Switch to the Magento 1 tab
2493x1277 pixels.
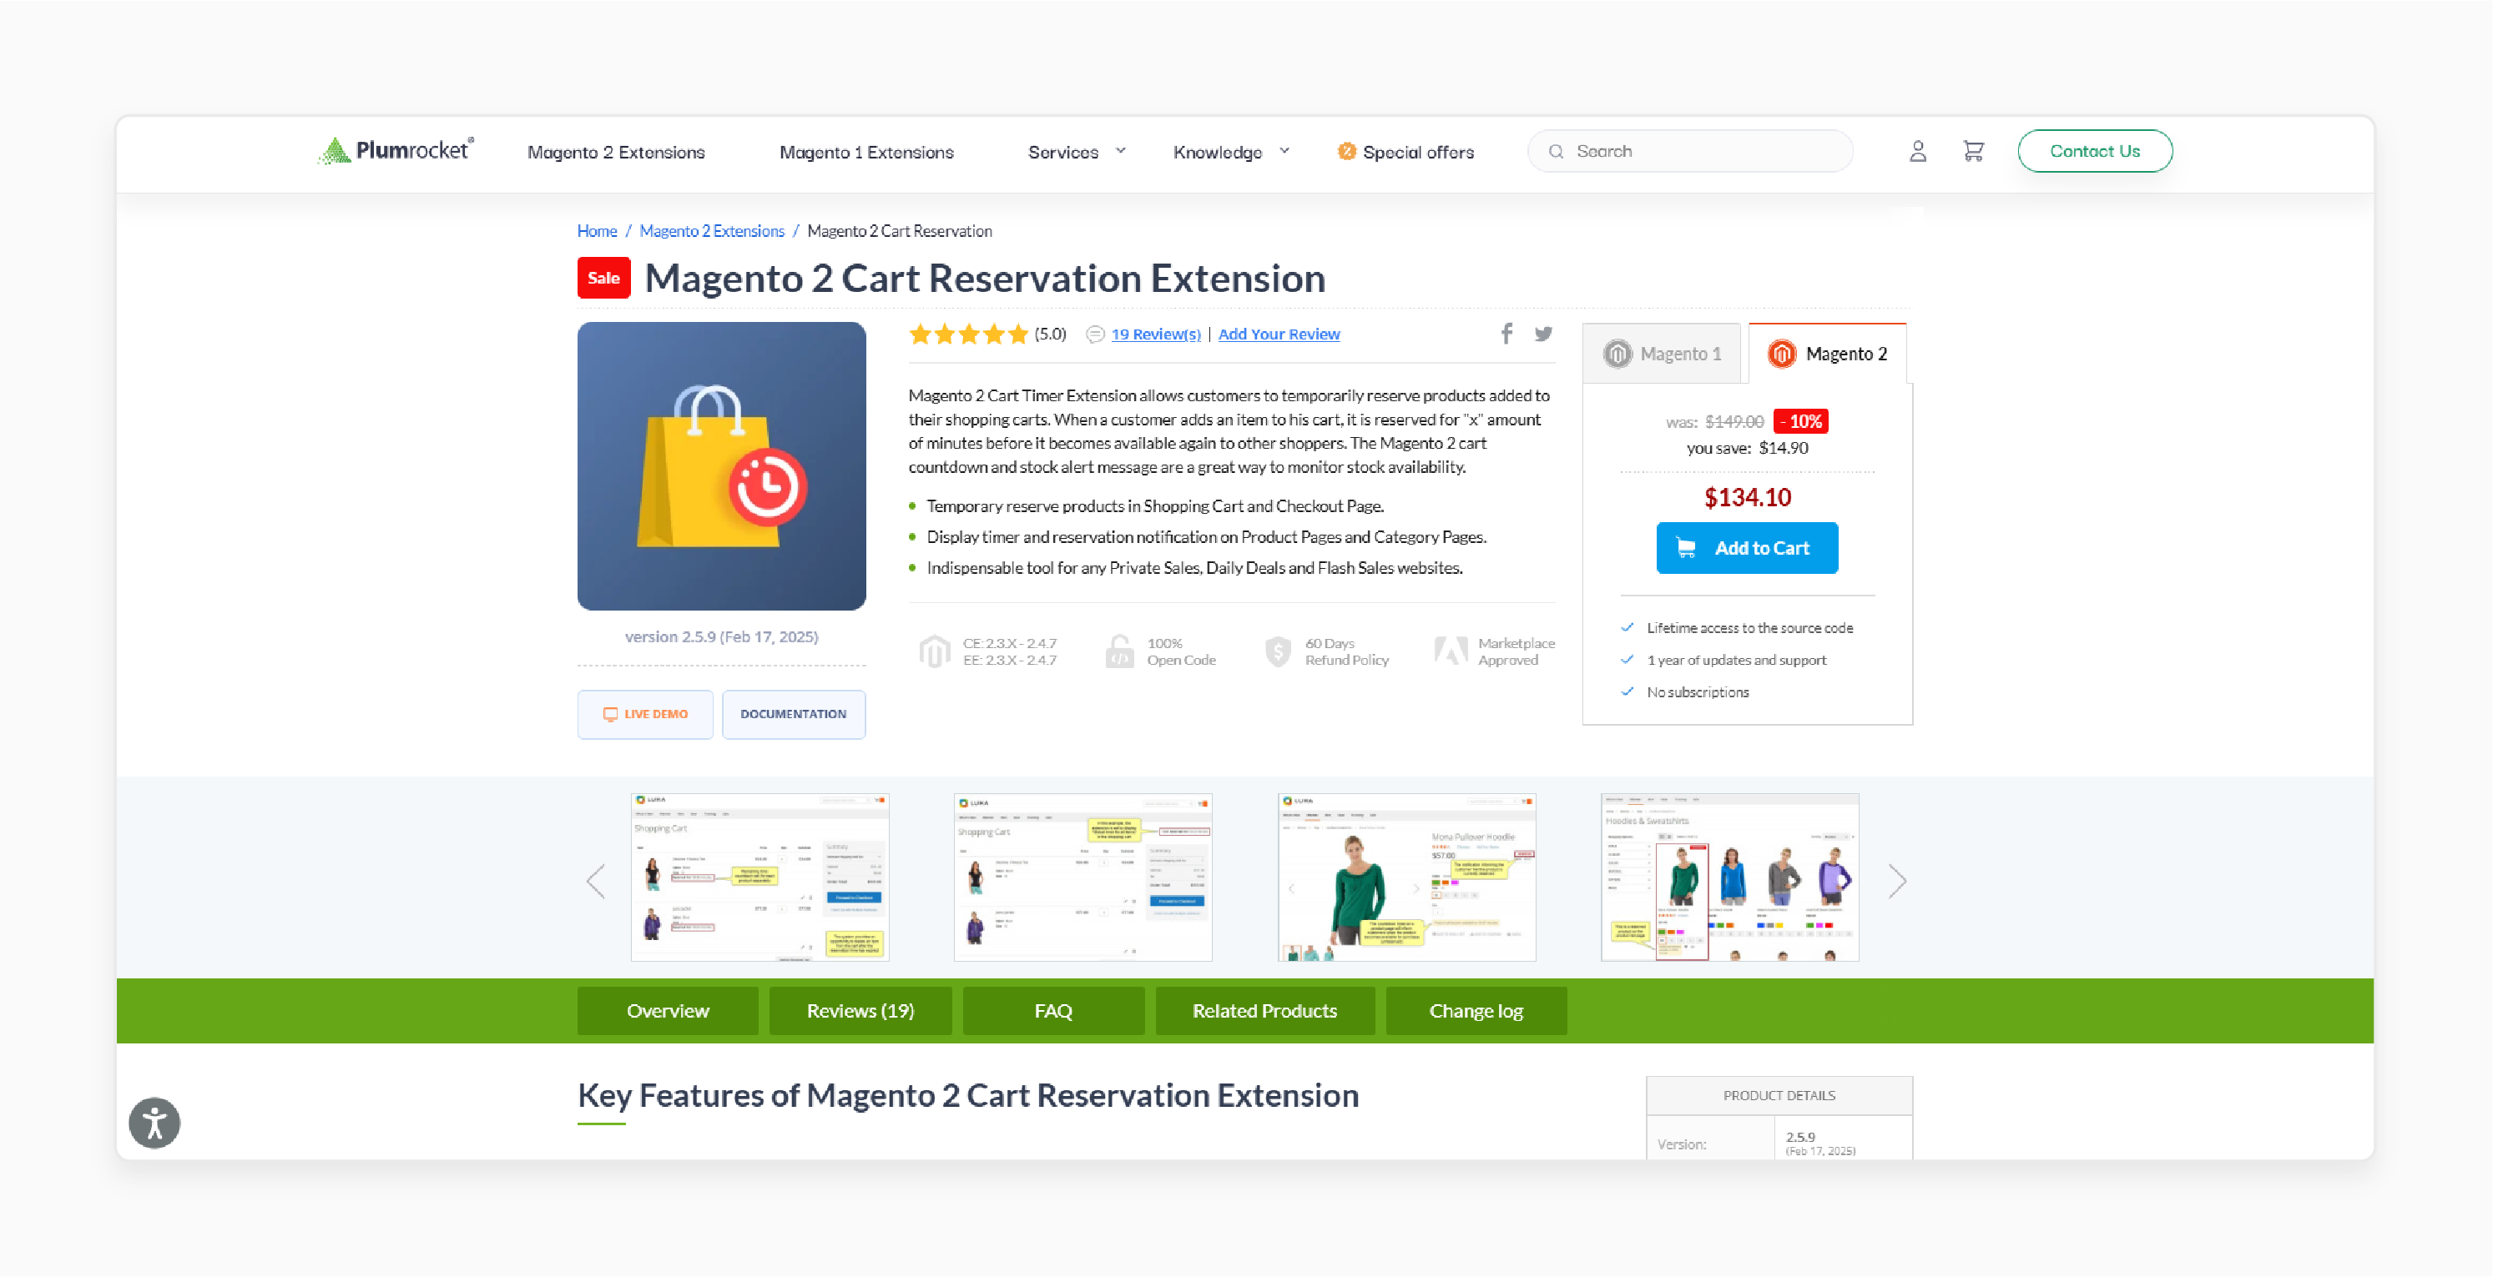(1662, 354)
